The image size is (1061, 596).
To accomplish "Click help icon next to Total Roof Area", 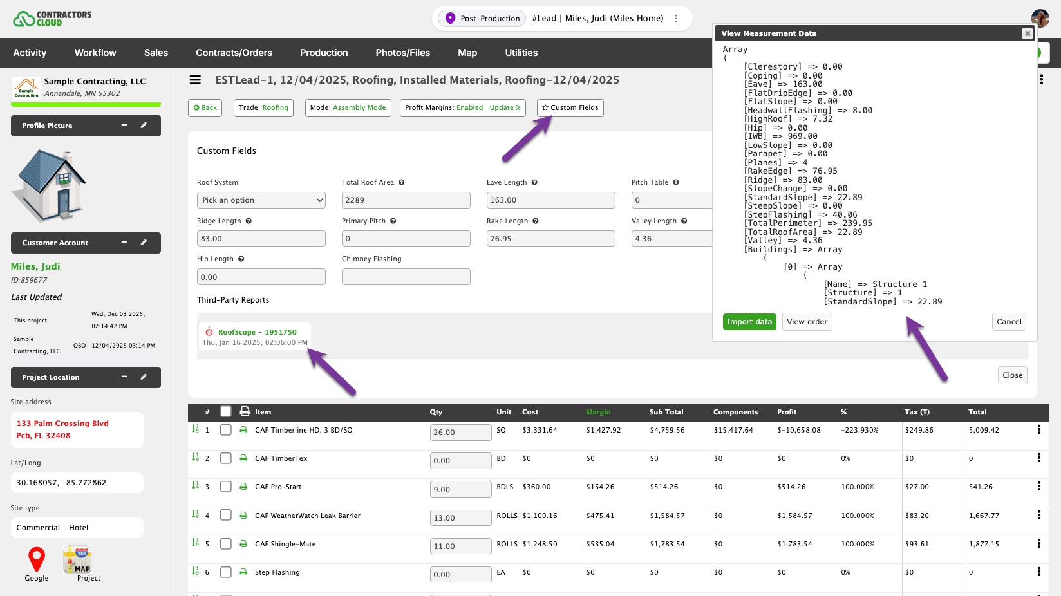I will click(401, 182).
